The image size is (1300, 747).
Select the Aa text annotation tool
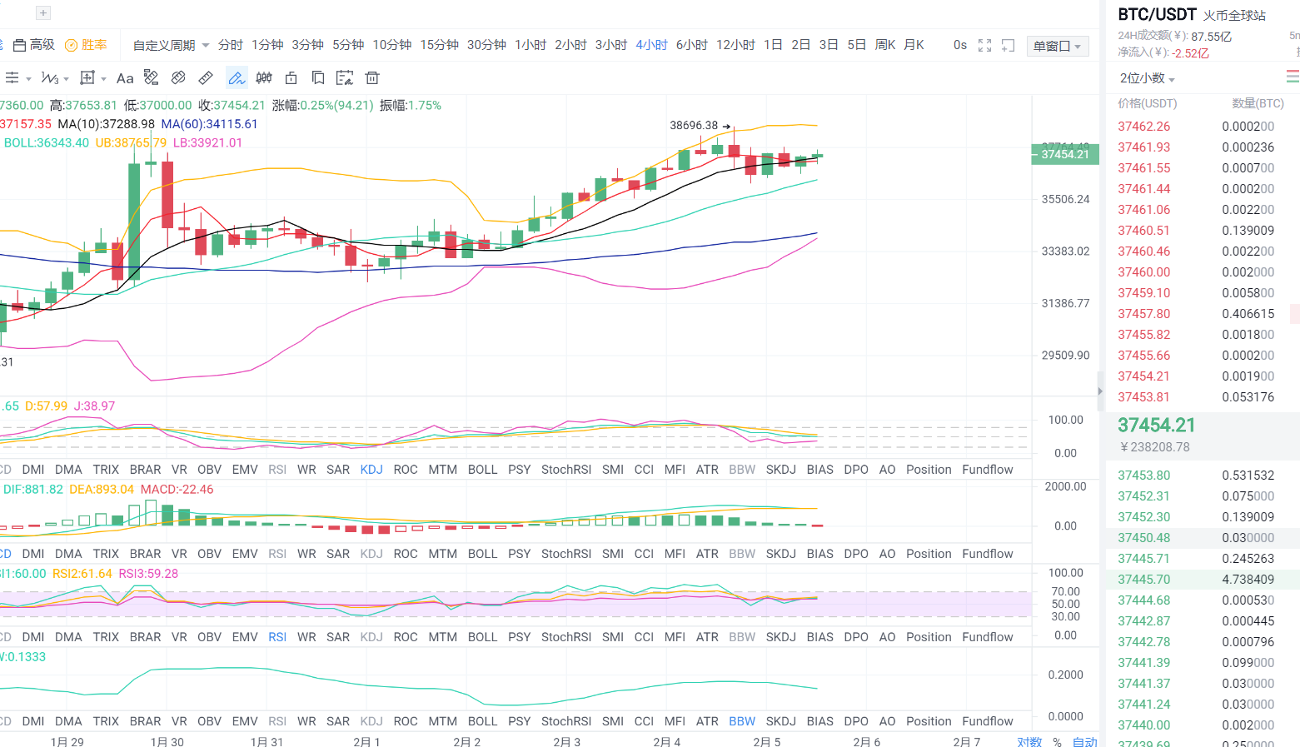point(125,78)
